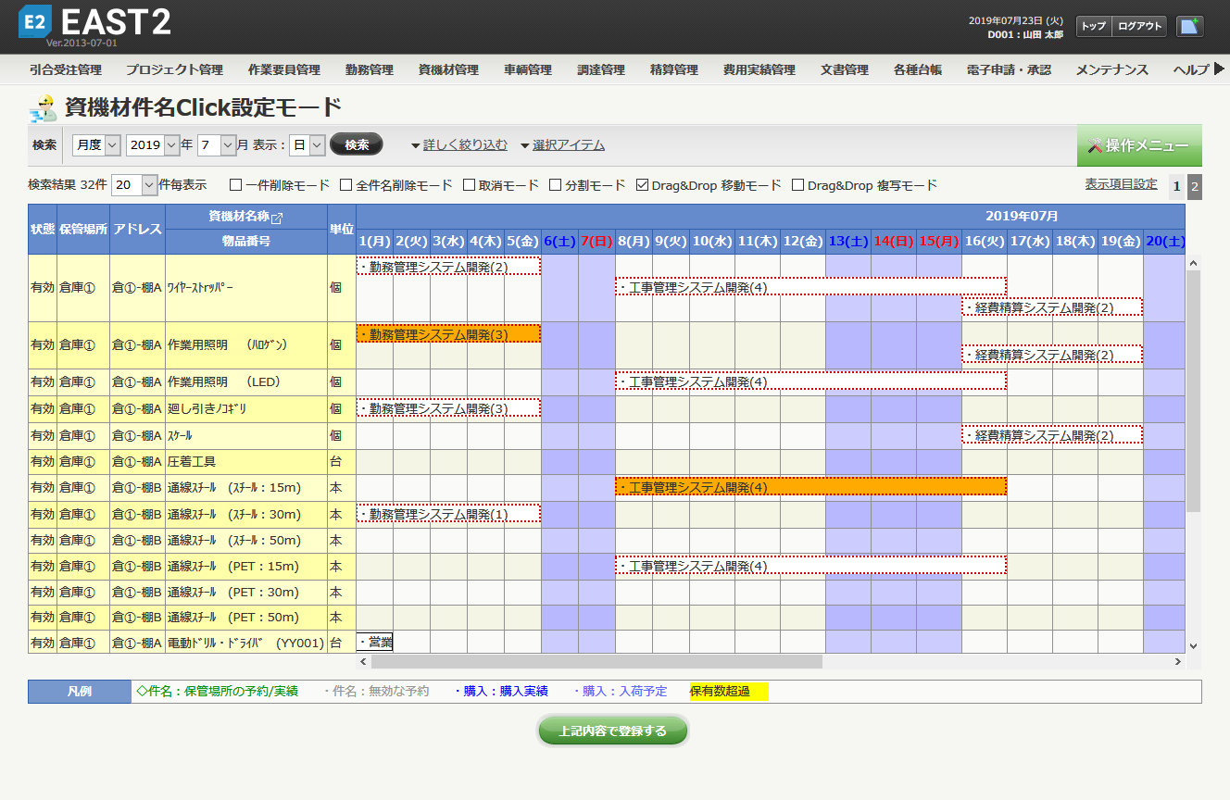Open 作業要員管理 menu
The width and height of the screenshot is (1230, 800).
[x=284, y=69]
